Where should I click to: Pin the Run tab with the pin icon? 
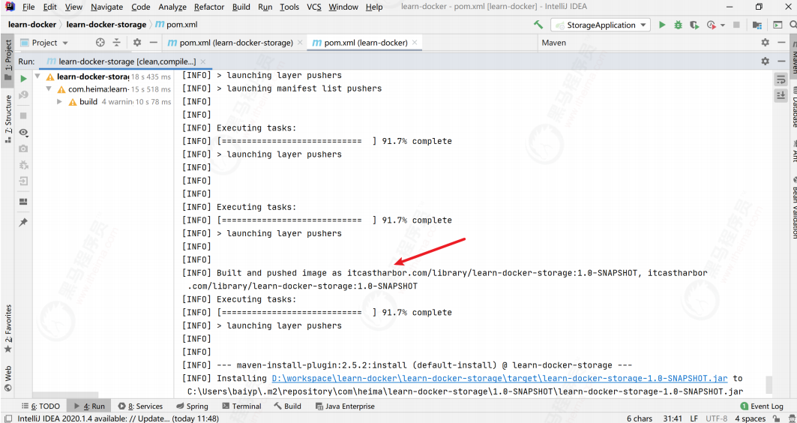tap(23, 223)
